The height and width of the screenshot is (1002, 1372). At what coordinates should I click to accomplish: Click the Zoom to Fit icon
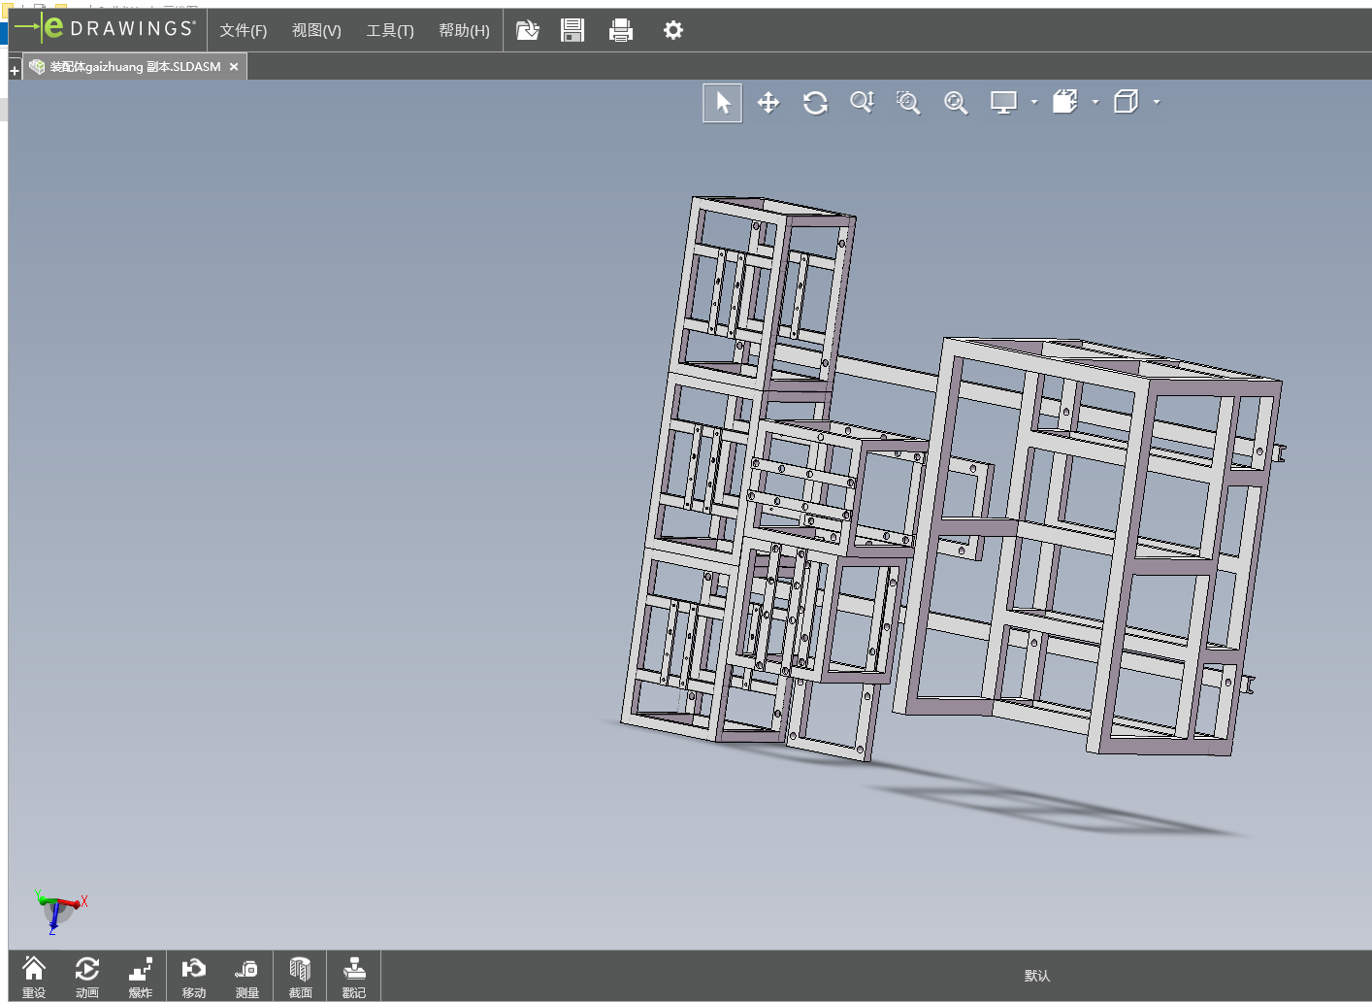[956, 103]
